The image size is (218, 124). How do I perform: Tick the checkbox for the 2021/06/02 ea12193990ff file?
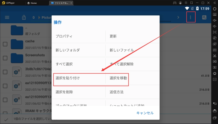pyautogui.click(x=5, y=100)
